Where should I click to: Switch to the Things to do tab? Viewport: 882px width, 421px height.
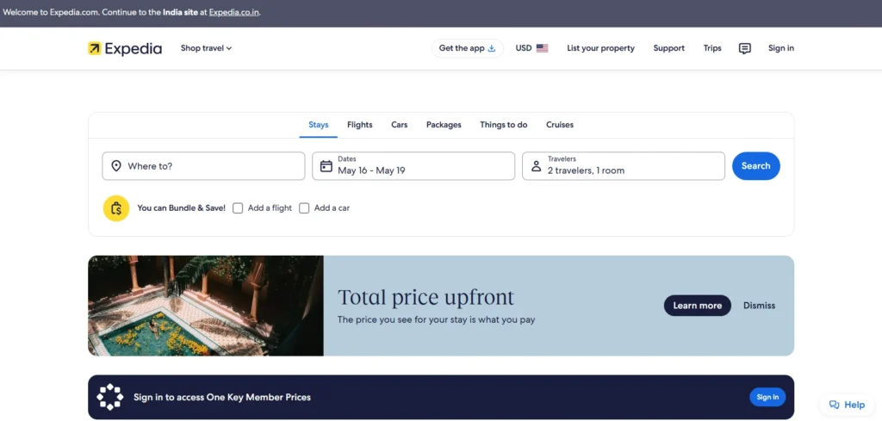coord(503,125)
